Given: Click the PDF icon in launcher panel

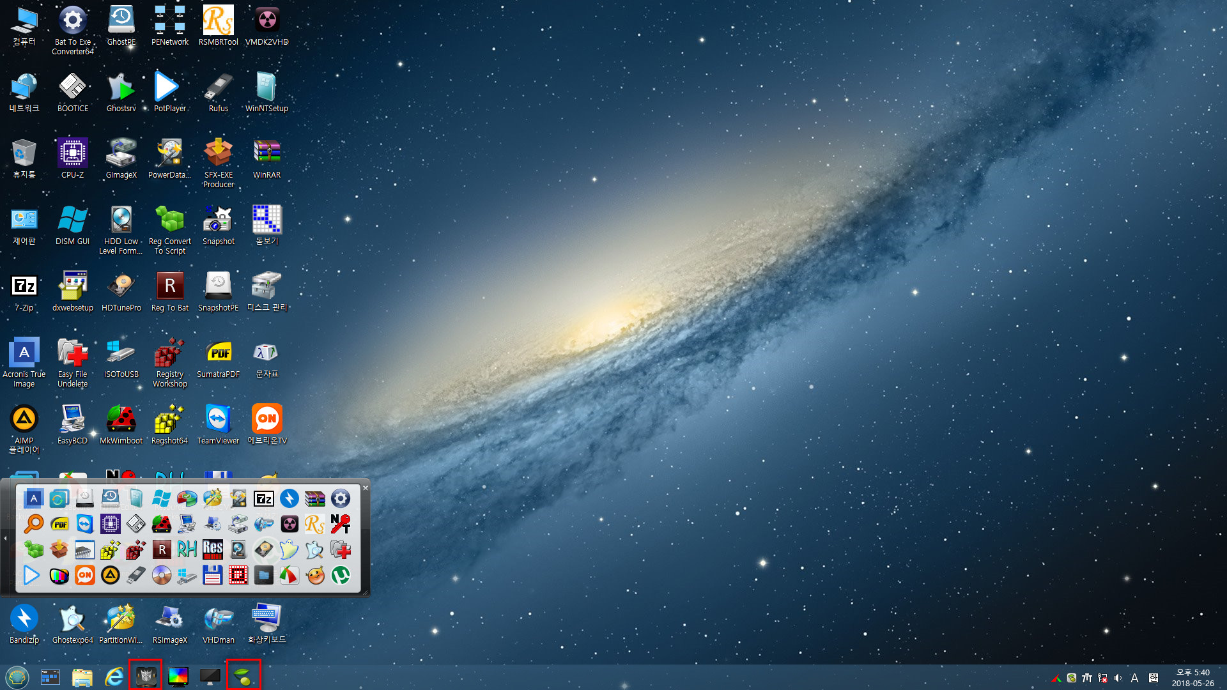Looking at the screenshot, I should 59,524.
